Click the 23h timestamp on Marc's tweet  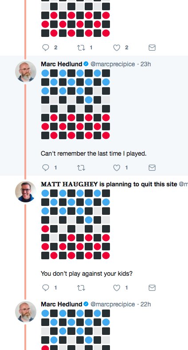tap(146, 64)
